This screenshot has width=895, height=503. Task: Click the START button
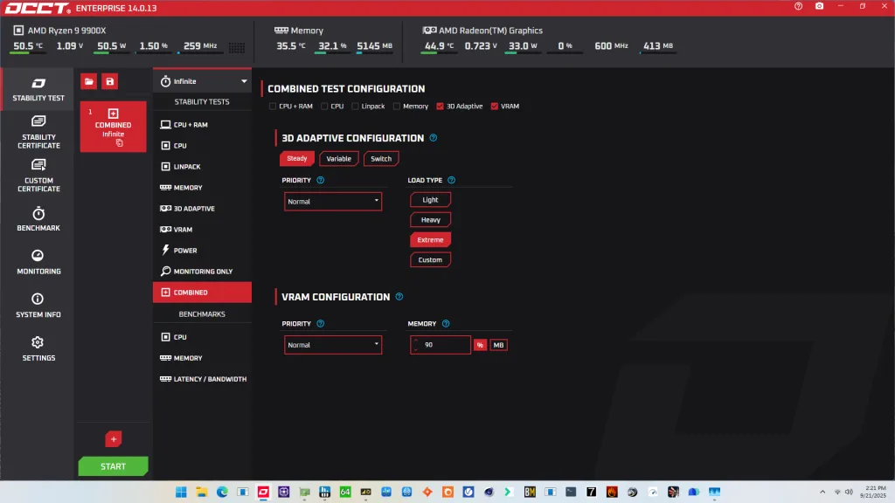(113, 467)
